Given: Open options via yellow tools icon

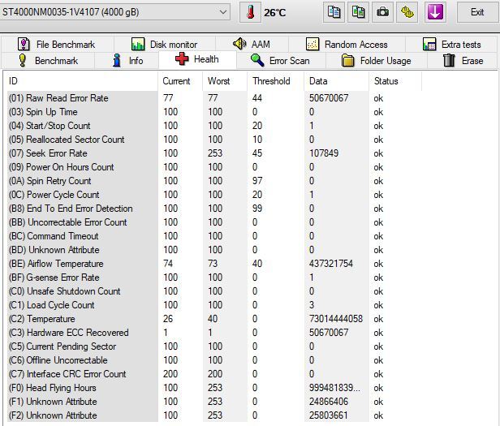Looking at the screenshot, I should [407, 12].
